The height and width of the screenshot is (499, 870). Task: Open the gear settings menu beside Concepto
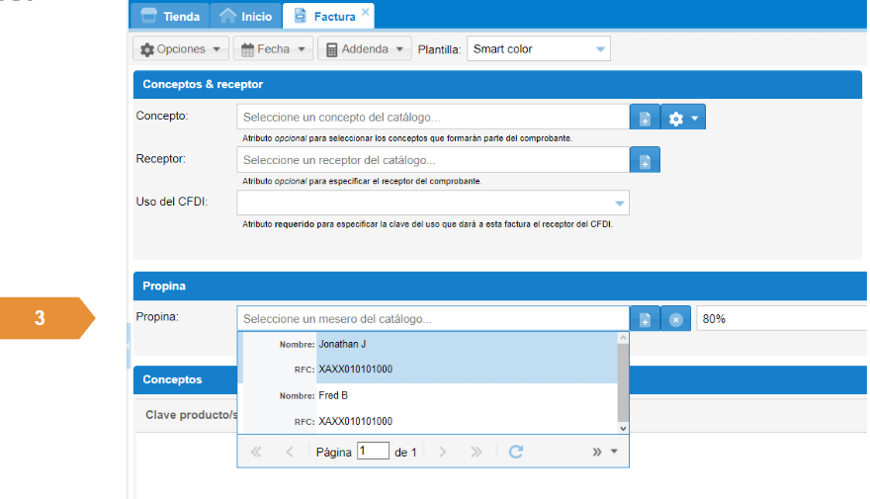(x=683, y=119)
